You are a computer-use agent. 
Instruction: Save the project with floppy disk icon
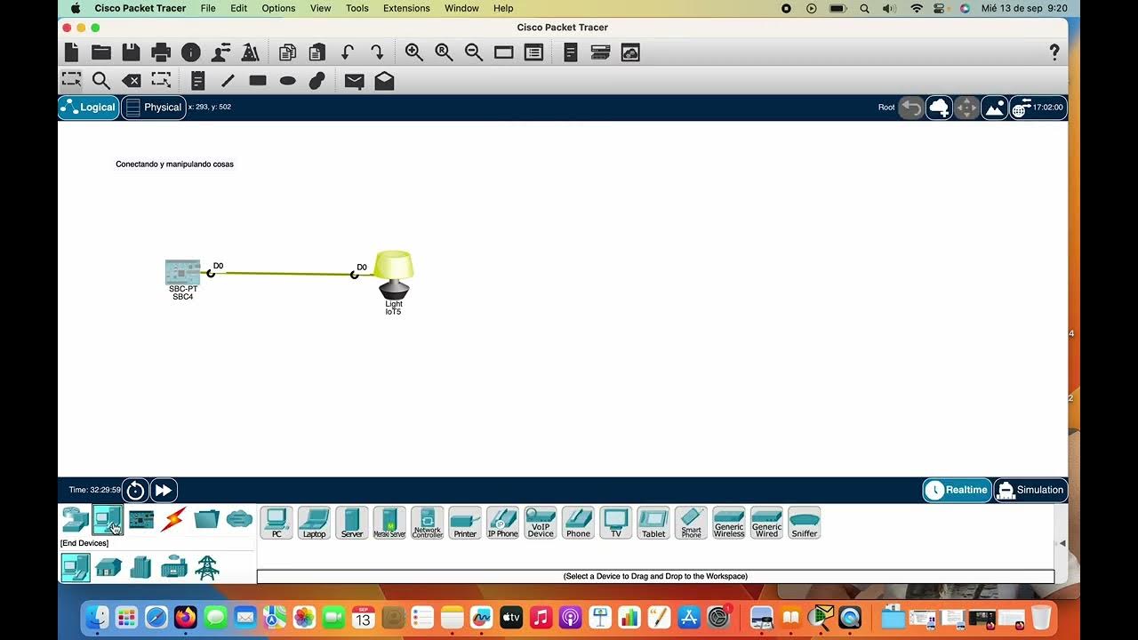[131, 52]
